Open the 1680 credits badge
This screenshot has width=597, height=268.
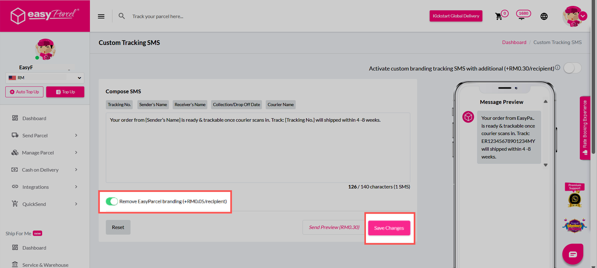[523, 14]
